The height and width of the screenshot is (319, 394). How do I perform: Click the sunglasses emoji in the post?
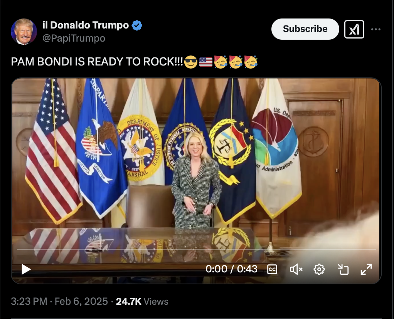(191, 62)
